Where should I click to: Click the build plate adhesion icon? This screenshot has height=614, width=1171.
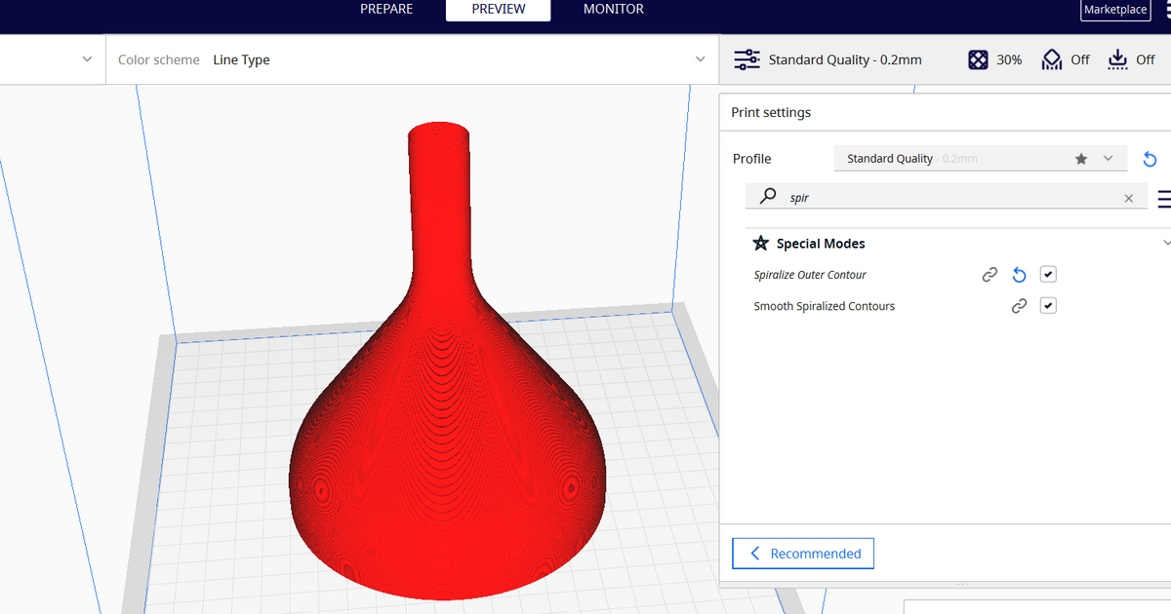tap(1116, 59)
